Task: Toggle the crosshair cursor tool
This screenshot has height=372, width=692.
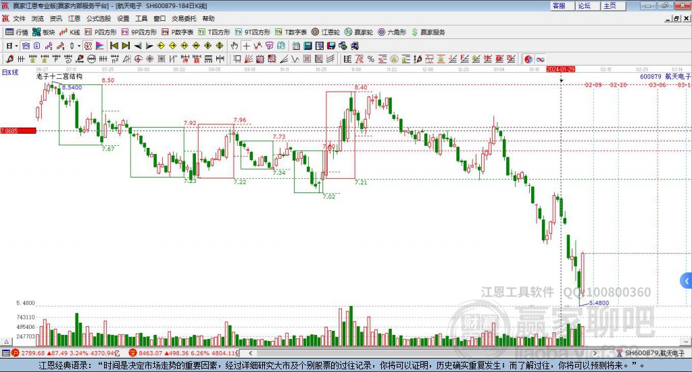Action: click(x=246, y=46)
